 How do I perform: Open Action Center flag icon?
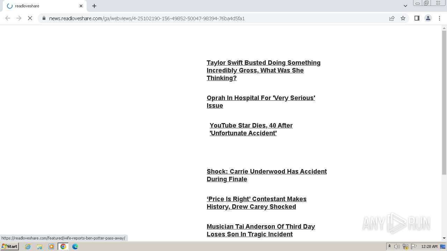click(413, 246)
